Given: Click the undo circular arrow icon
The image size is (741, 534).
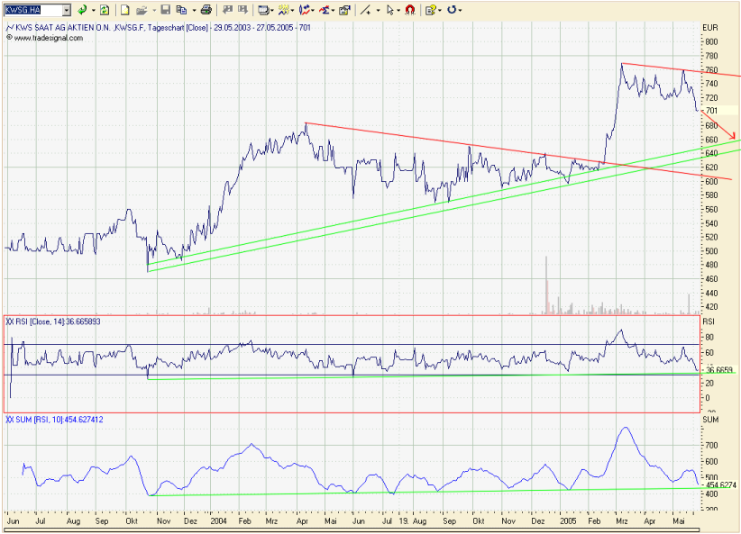Looking at the screenshot, I should point(452,10).
